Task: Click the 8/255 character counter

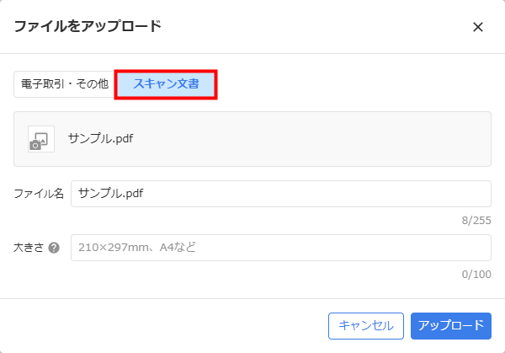Action: pyautogui.click(x=476, y=221)
